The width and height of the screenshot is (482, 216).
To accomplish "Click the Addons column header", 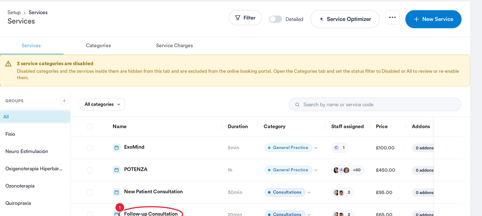I will click(421, 127).
